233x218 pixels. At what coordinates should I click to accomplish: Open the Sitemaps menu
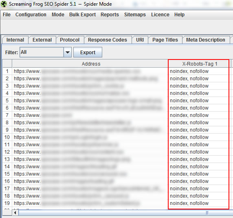point(135,15)
